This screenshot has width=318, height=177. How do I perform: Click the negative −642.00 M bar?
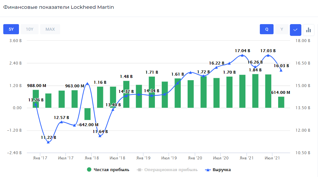point(88,114)
